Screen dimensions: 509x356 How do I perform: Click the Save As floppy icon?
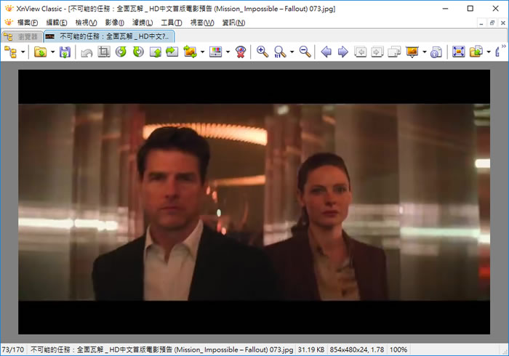(x=65, y=52)
